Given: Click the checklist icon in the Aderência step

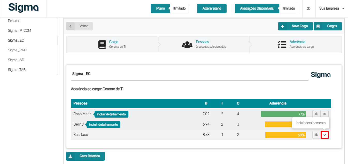Looking at the screenshot, I should pos(282,44).
